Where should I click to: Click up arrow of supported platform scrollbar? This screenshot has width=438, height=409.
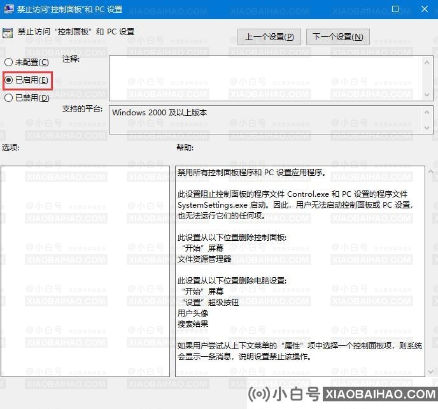point(427,112)
